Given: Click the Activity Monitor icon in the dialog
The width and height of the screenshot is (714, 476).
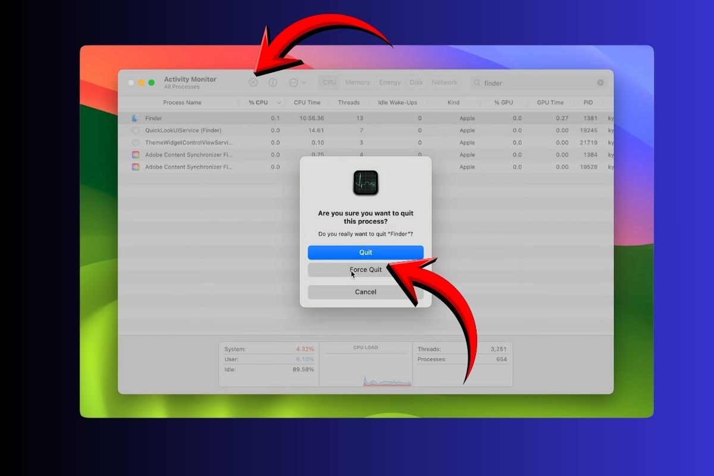Looking at the screenshot, I should coord(365,183).
